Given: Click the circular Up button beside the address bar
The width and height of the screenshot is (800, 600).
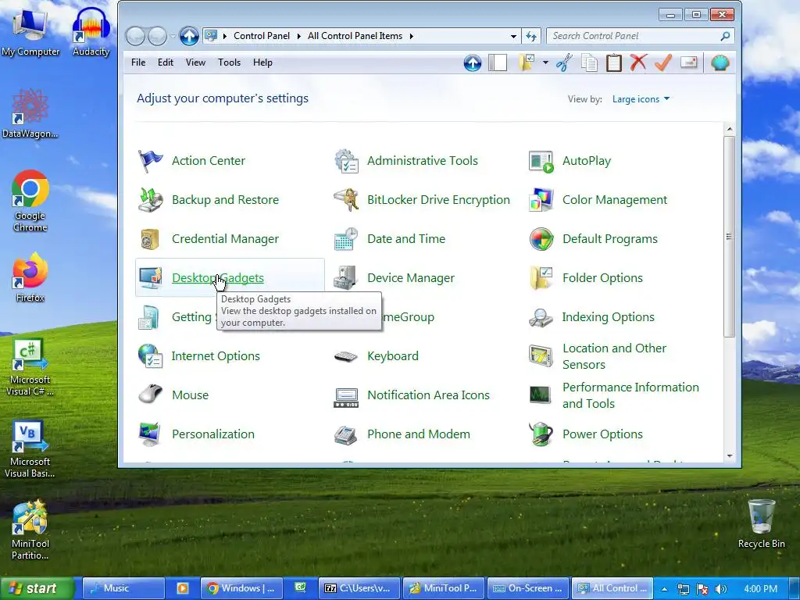Looking at the screenshot, I should click(189, 36).
